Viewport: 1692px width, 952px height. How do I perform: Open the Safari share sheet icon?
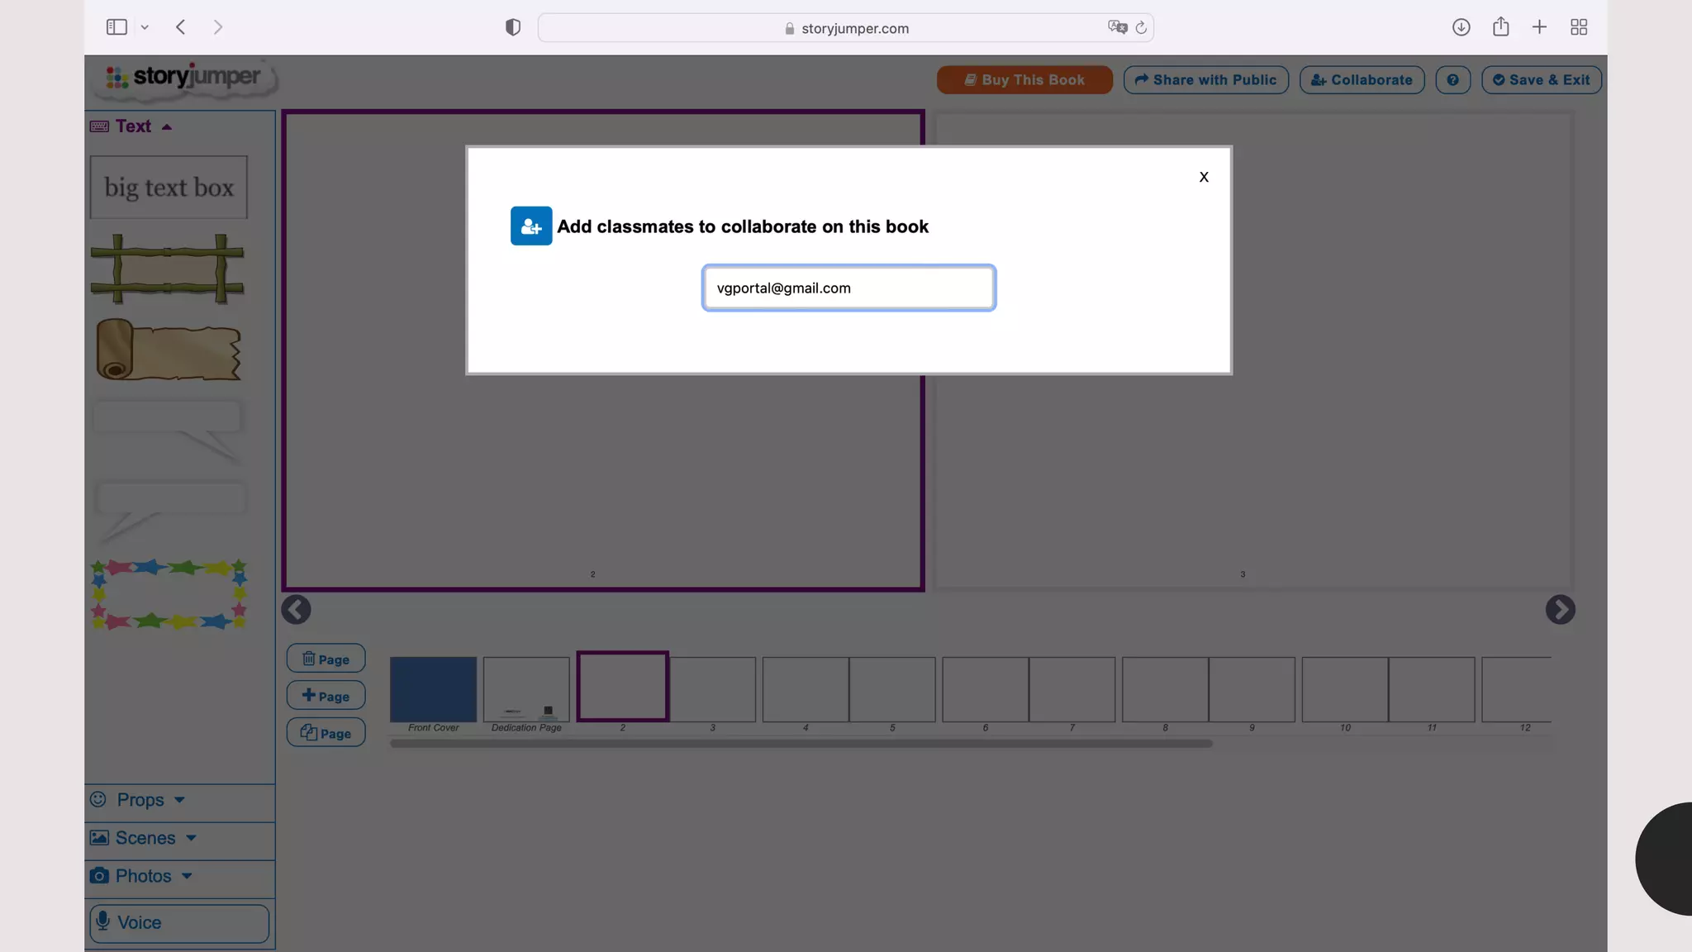tap(1500, 27)
